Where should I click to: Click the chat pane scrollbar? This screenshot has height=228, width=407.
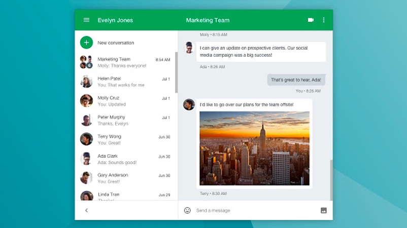click(331, 180)
